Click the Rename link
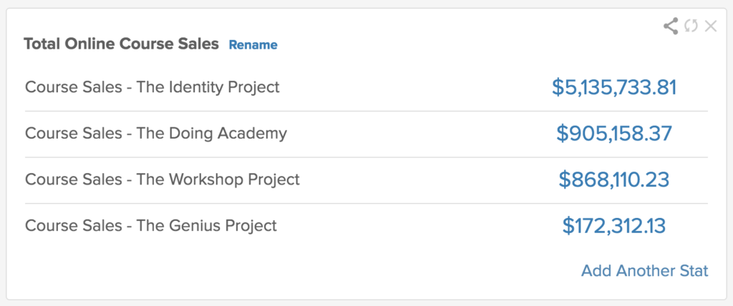Viewport: 733px width, 306px height. [x=253, y=45]
